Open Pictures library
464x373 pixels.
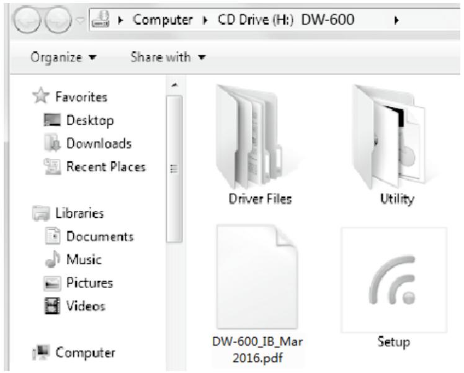tap(90, 283)
